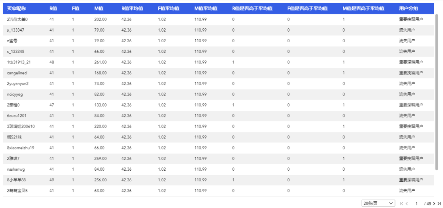Click the 用户分组 column header
The height and width of the screenshot is (208, 443).
pos(409,9)
